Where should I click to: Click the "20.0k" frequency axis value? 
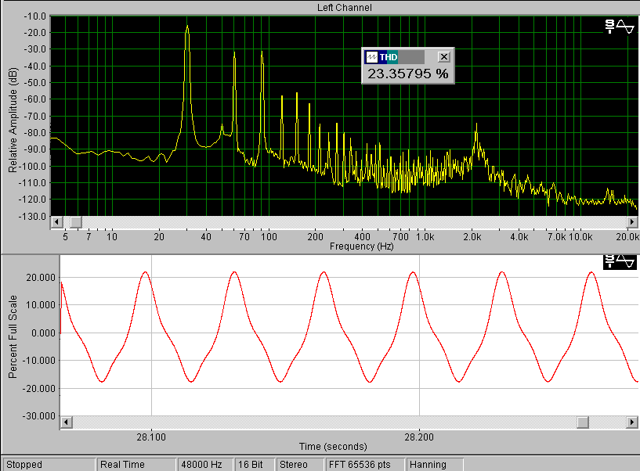click(x=627, y=237)
